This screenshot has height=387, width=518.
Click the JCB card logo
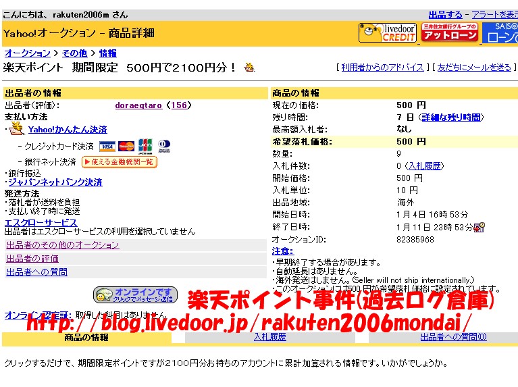point(145,147)
